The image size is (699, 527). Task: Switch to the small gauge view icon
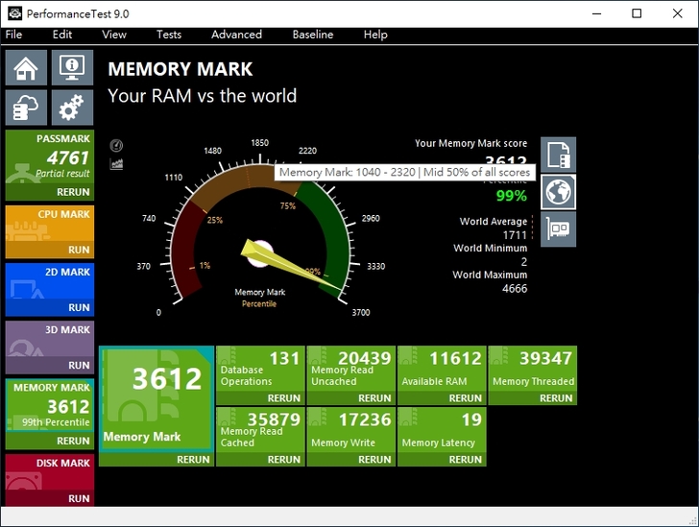click(117, 146)
